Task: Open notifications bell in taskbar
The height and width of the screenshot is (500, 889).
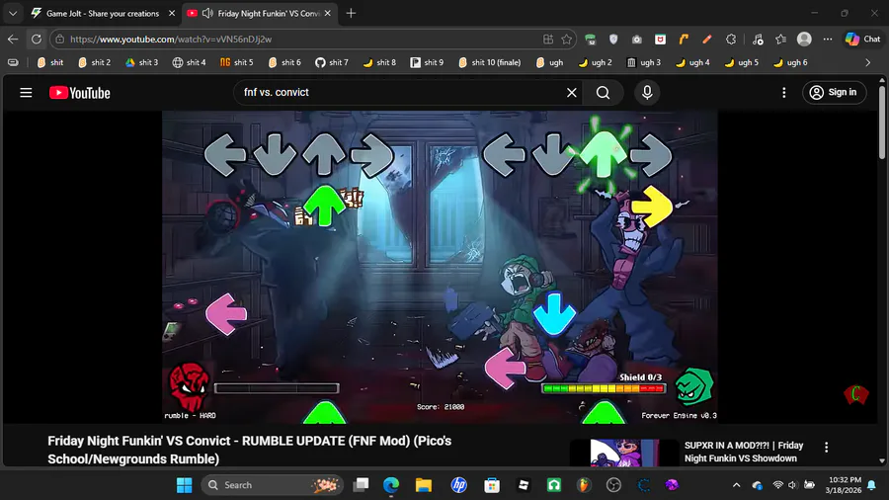Action: [x=871, y=485]
